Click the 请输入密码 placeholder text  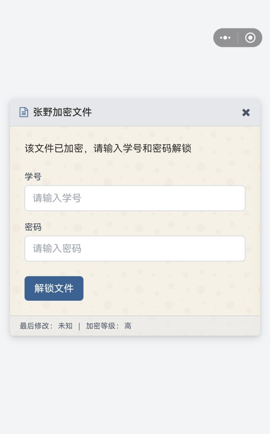(x=57, y=249)
